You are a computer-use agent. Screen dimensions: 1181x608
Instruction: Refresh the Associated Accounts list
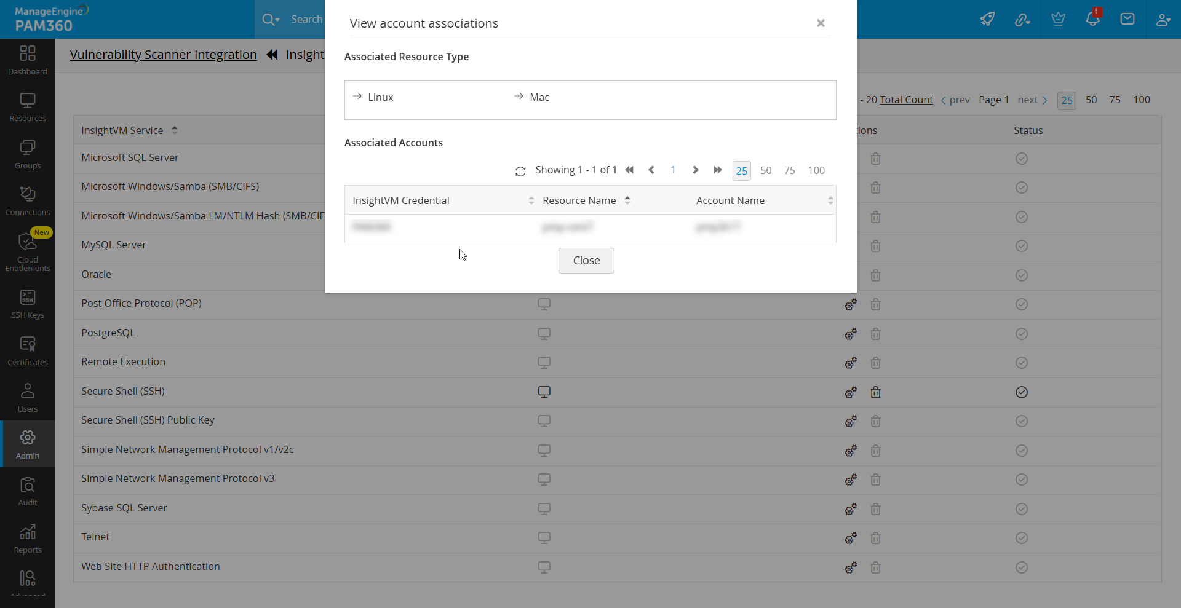click(x=520, y=171)
